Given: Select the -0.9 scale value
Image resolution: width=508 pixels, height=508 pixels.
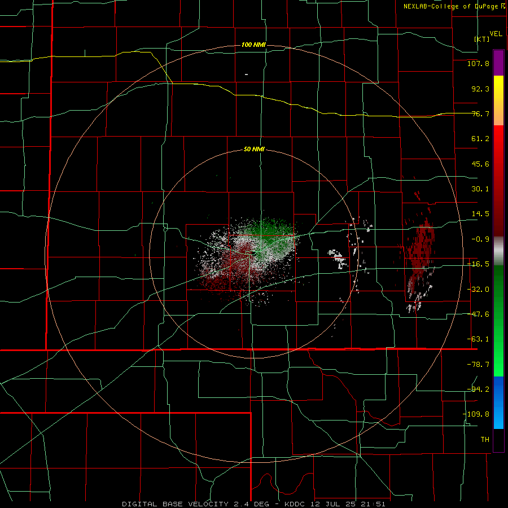Looking at the screenshot, I should 480,239.
